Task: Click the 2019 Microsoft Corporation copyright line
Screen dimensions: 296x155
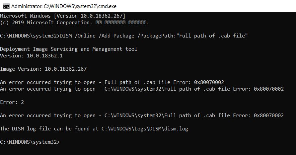Action: tap(74, 23)
